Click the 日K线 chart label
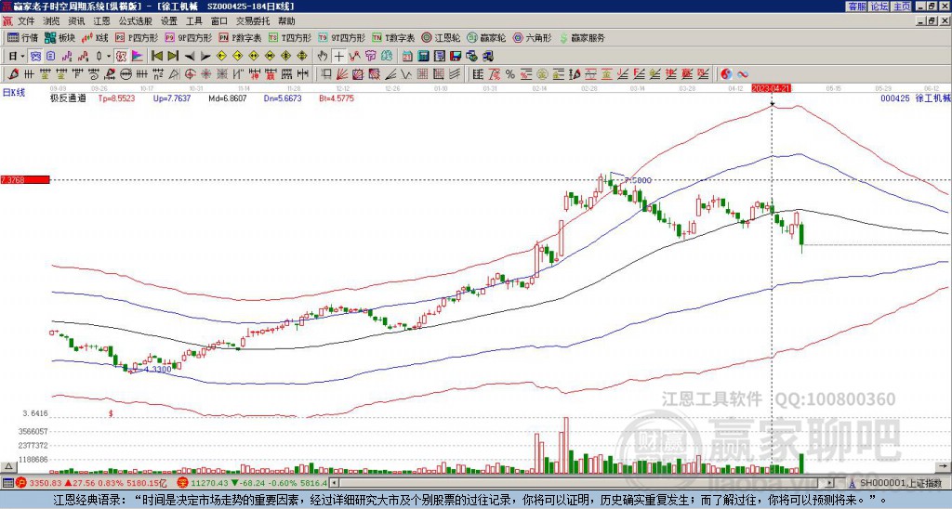The width and height of the screenshot is (952, 509). 14,92
